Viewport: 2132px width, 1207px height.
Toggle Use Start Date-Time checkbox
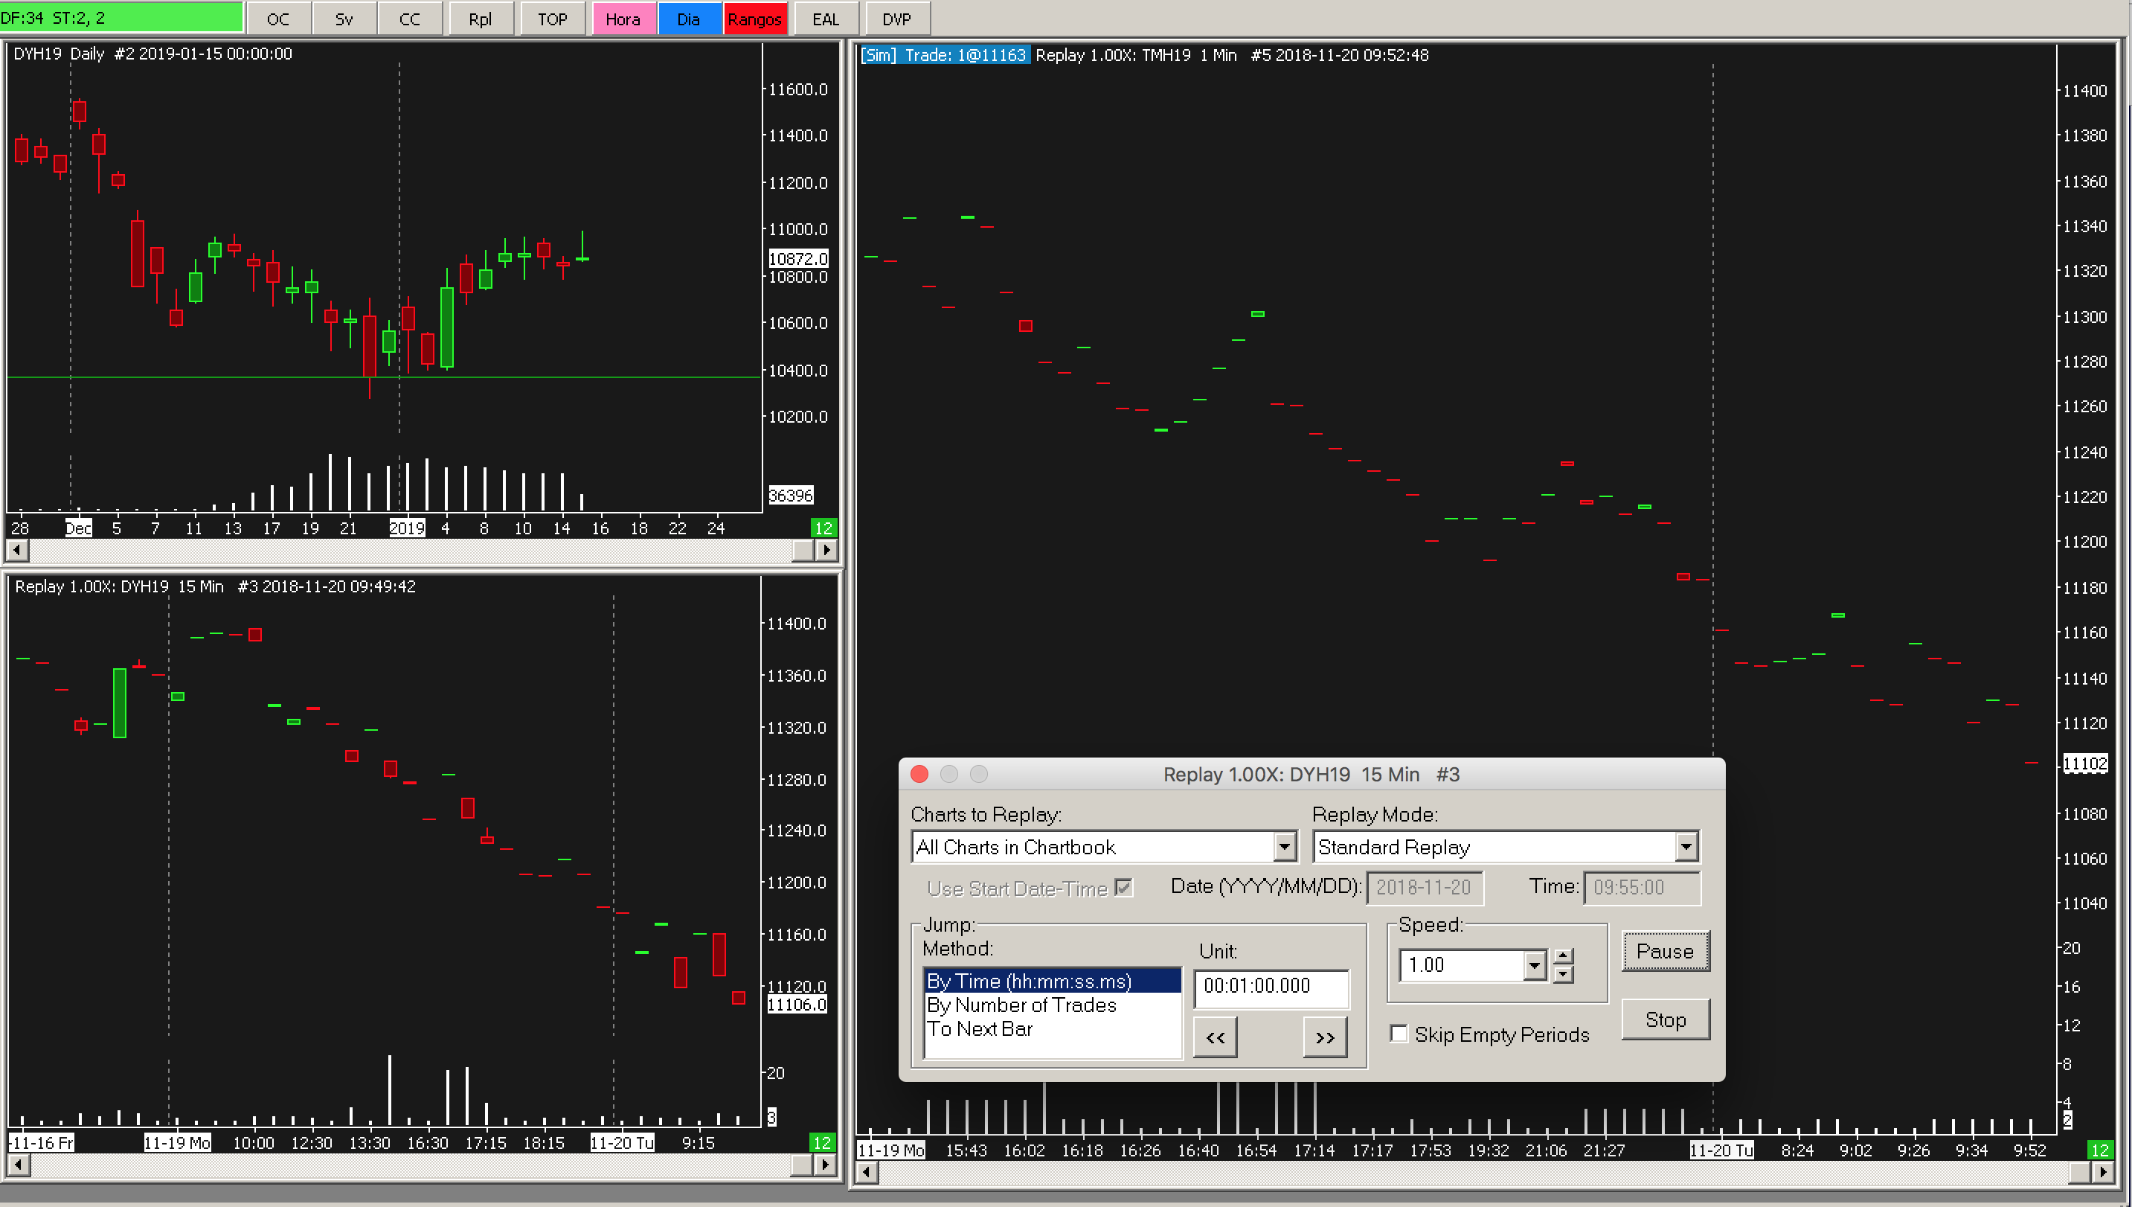tap(1123, 888)
